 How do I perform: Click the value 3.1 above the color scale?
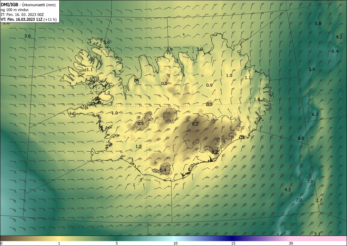click(317, 234)
